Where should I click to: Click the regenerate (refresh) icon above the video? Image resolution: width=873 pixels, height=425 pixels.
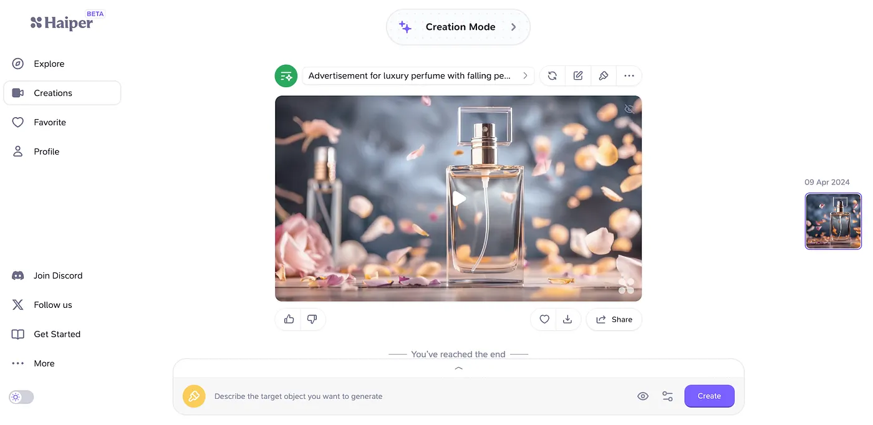coord(552,76)
